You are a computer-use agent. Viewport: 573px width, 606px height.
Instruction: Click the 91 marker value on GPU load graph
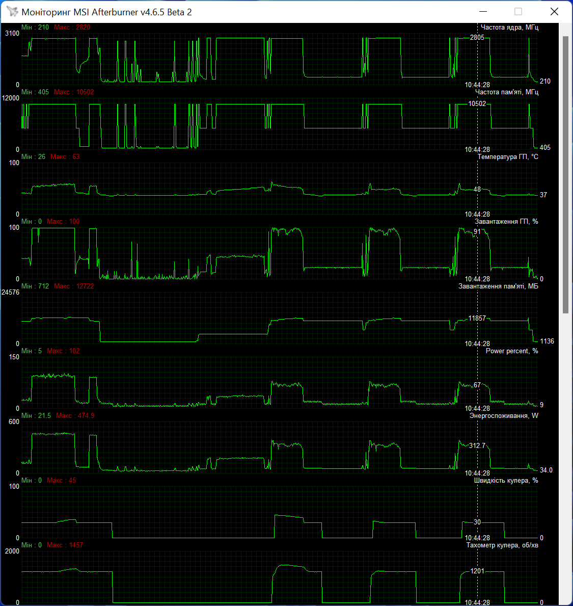[477, 232]
